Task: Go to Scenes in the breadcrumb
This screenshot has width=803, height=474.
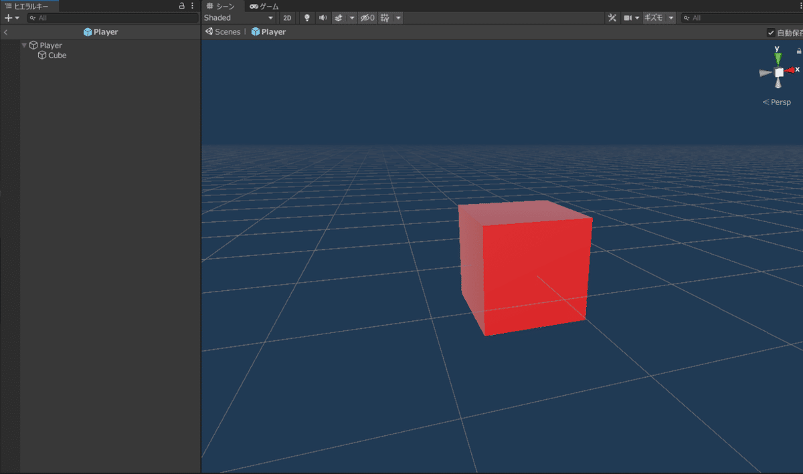Action: [223, 32]
